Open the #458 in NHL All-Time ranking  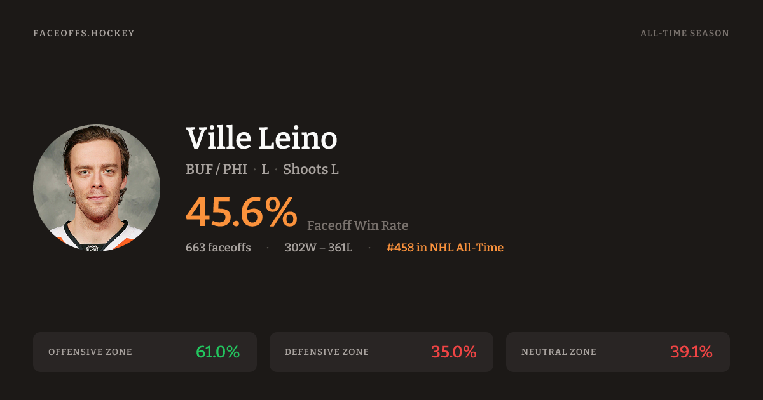(445, 248)
